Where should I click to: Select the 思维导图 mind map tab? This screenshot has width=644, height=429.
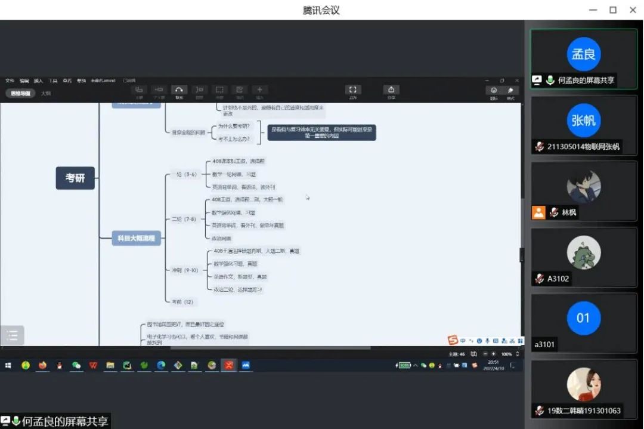click(x=21, y=93)
